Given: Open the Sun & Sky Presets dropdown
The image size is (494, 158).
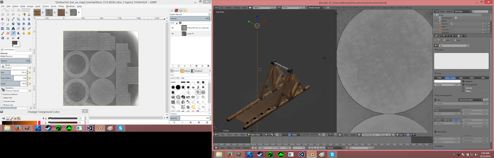Looking at the screenshot, I should 471,100.
